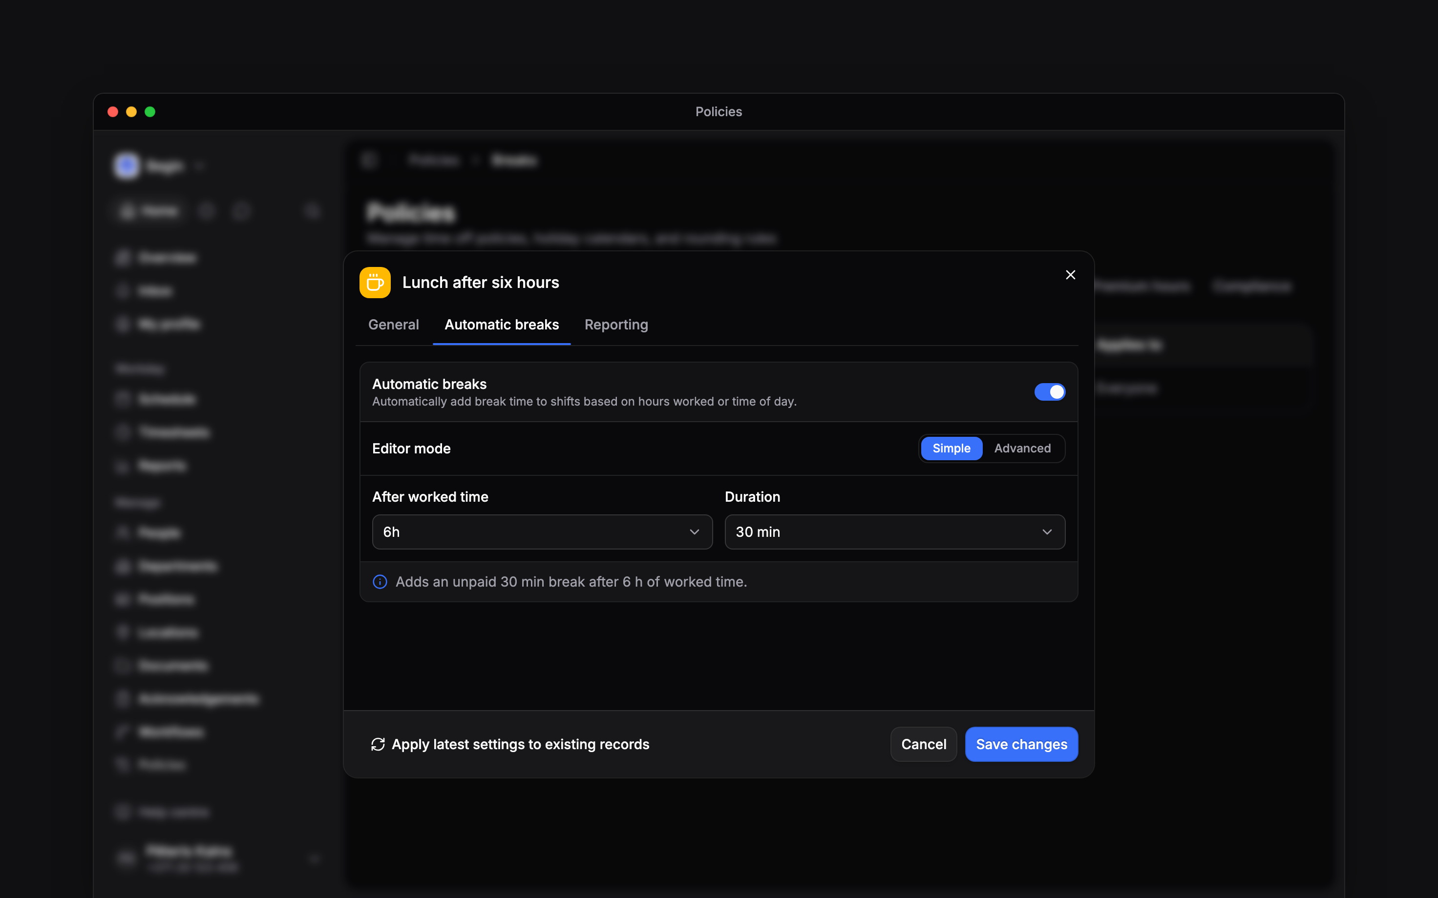
Task: Click the Lunch after six hours title
Action: pyautogui.click(x=481, y=282)
